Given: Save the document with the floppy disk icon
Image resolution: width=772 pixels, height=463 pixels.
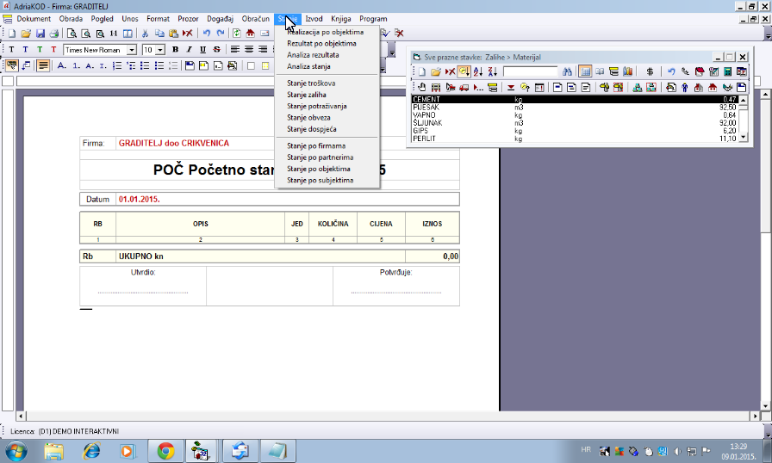Looking at the screenshot, I should [40, 34].
